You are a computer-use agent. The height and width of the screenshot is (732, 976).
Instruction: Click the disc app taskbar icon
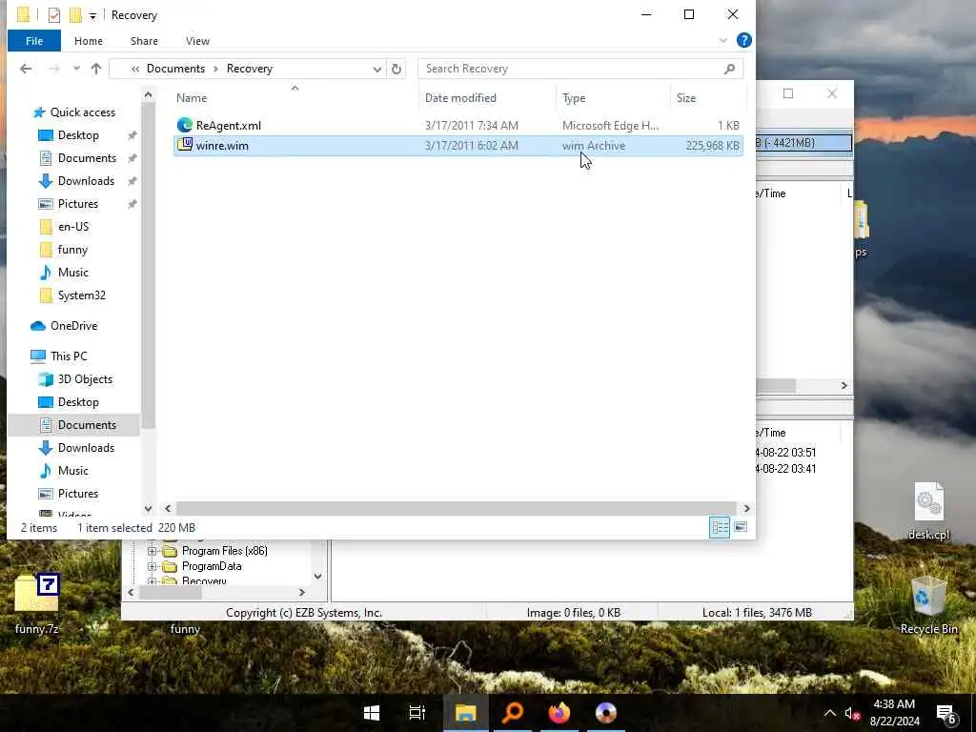[605, 713]
